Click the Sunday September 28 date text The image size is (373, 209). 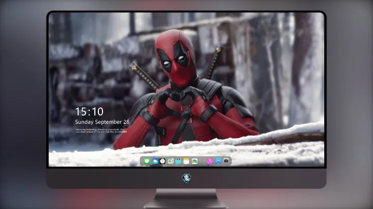[102, 122]
